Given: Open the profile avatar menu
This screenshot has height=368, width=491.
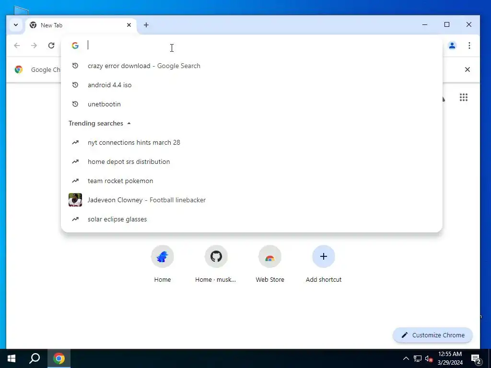Looking at the screenshot, I should point(452,46).
